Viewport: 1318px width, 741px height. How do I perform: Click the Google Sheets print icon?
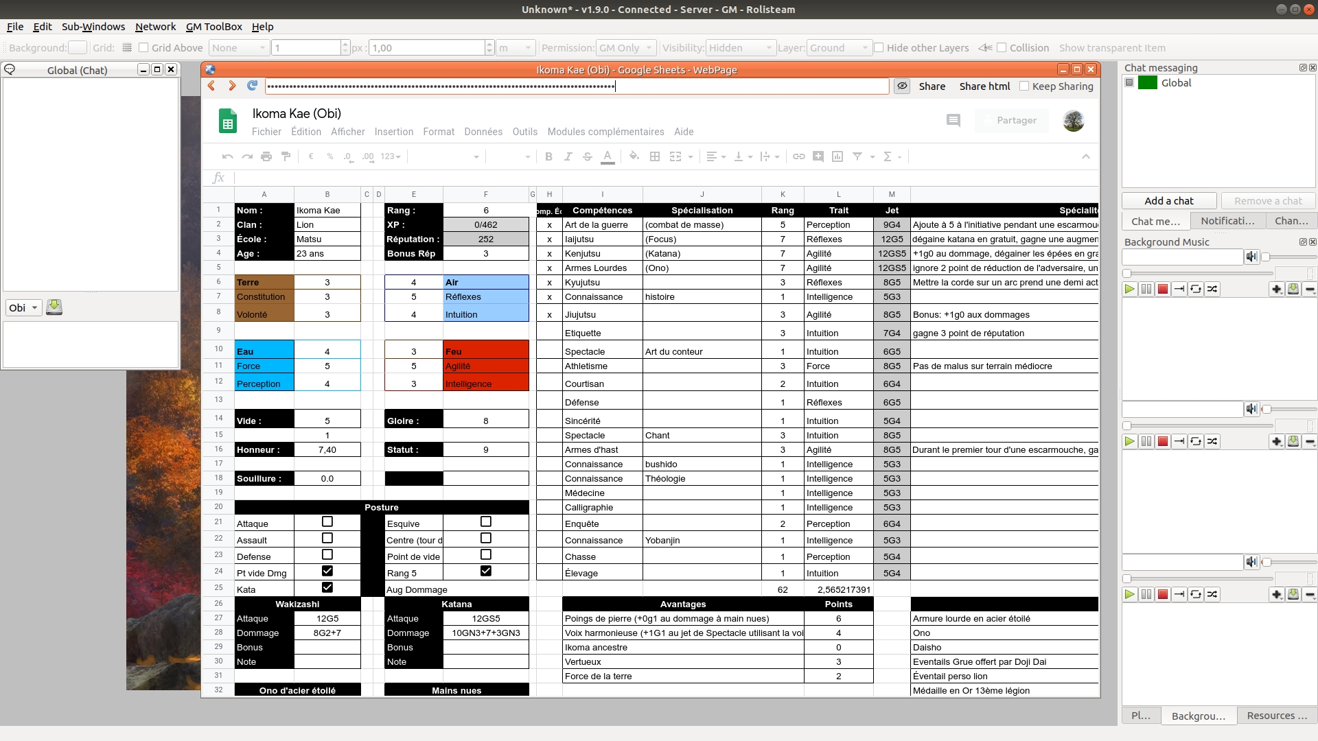point(266,157)
